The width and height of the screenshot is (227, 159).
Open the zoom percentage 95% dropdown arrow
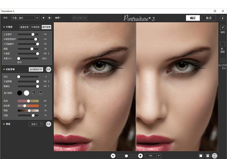159,156
